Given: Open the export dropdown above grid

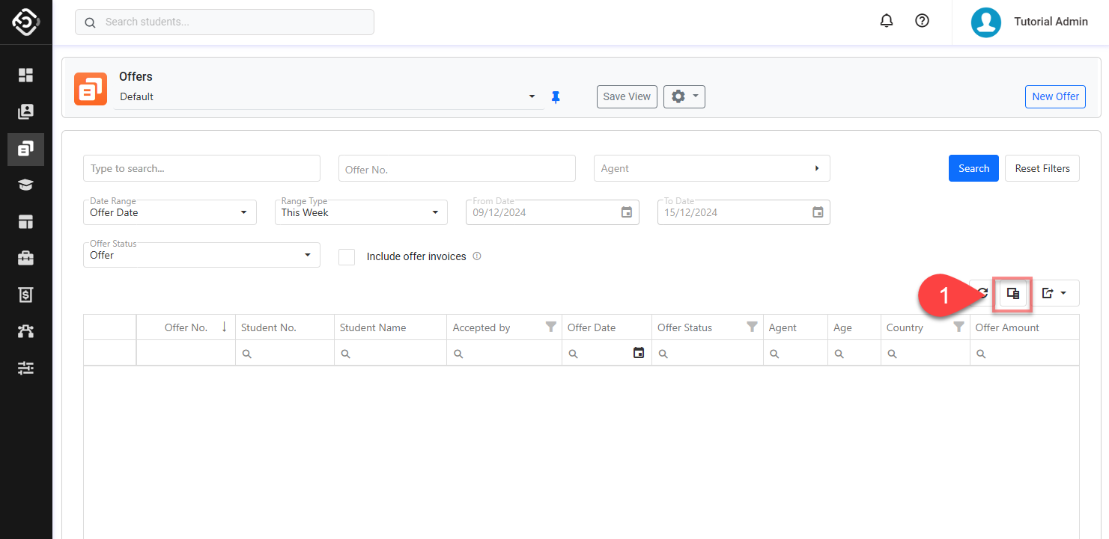Looking at the screenshot, I should click(1054, 294).
